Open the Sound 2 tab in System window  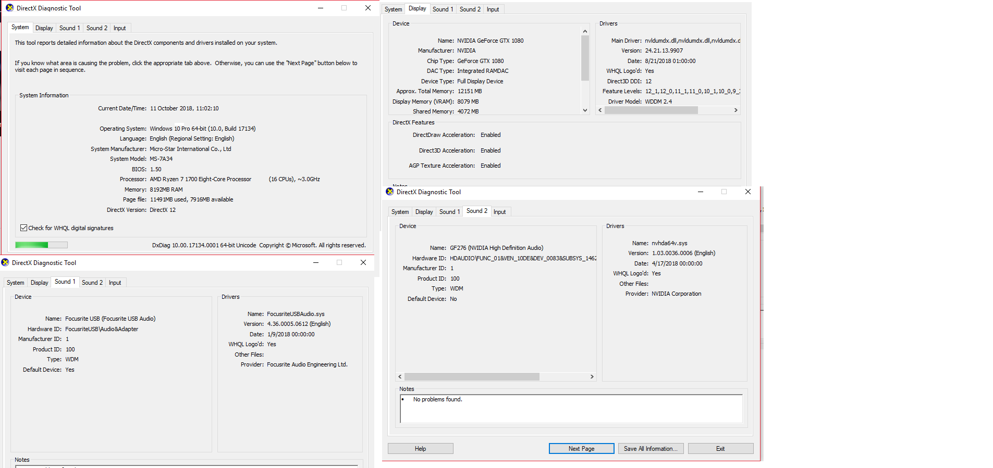[97, 28]
